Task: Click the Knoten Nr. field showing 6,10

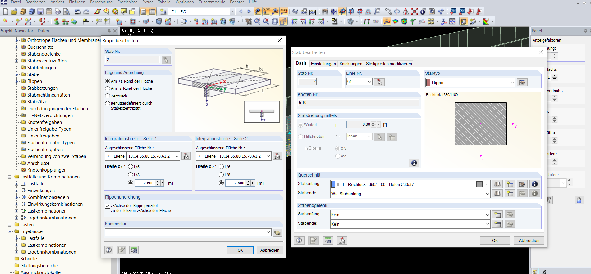Action: coord(358,103)
